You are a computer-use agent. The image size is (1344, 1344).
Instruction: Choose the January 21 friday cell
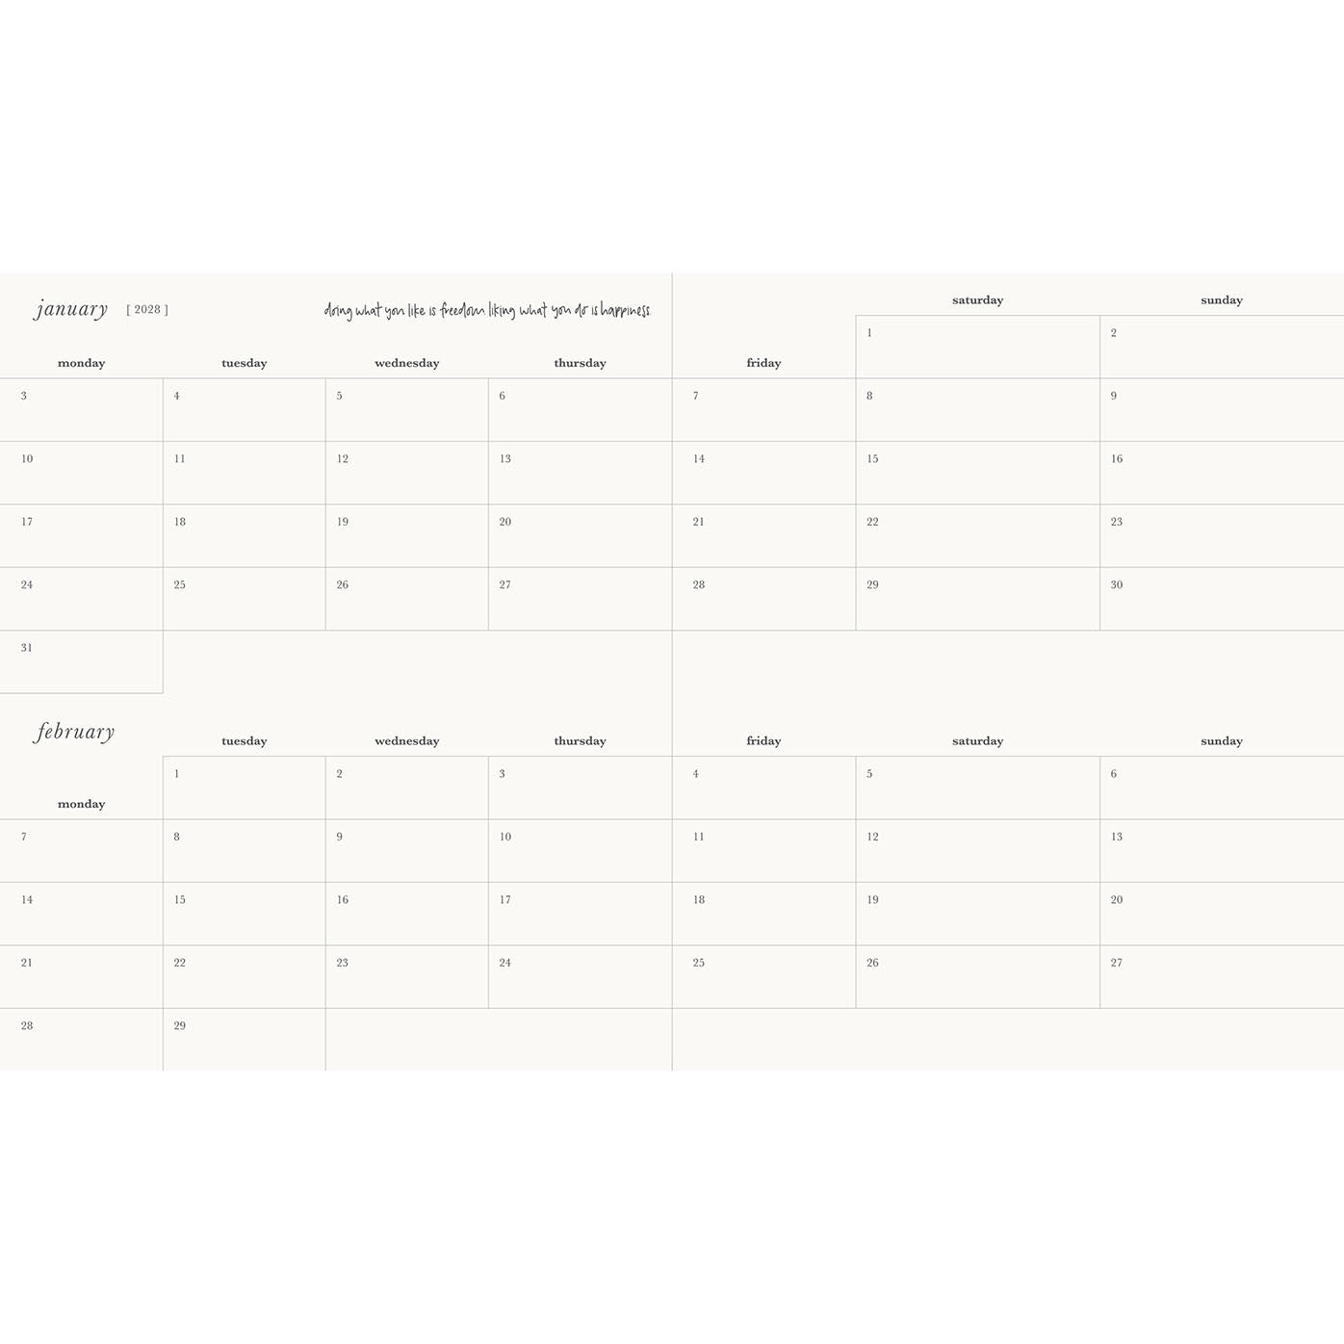(x=763, y=536)
